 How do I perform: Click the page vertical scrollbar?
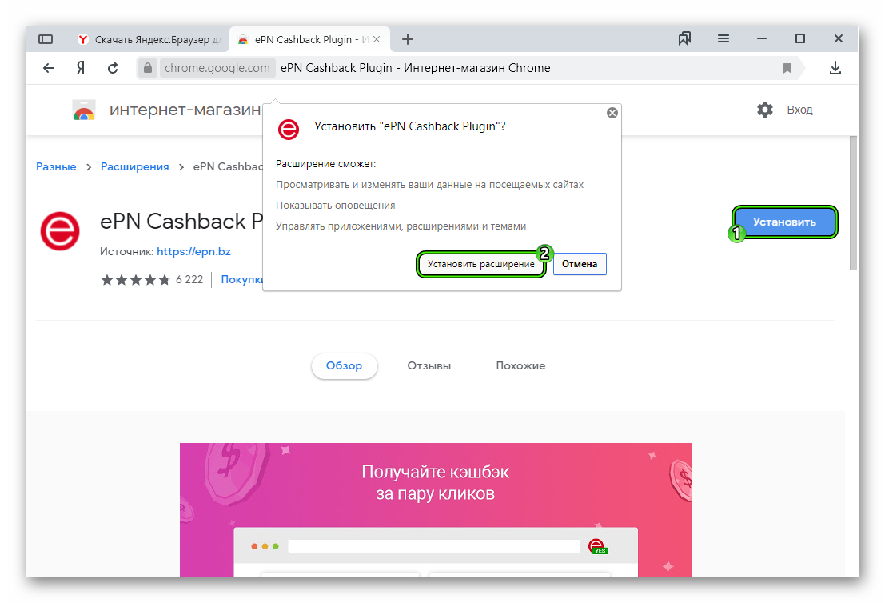[x=853, y=203]
